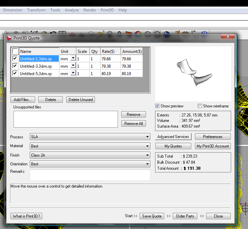Click the Remove All button
The height and width of the screenshot is (229, 248).
tap(133, 124)
